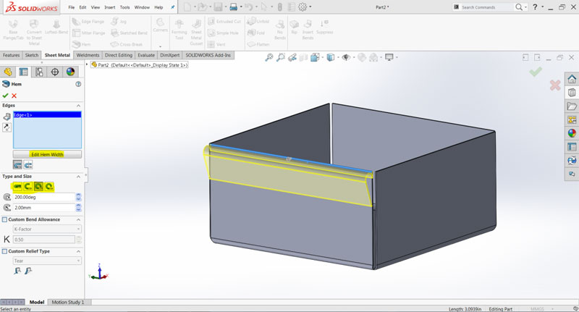The width and height of the screenshot is (579, 312).
Task: Enable Custom Relief Type checkbox
Action: (4, 251)
